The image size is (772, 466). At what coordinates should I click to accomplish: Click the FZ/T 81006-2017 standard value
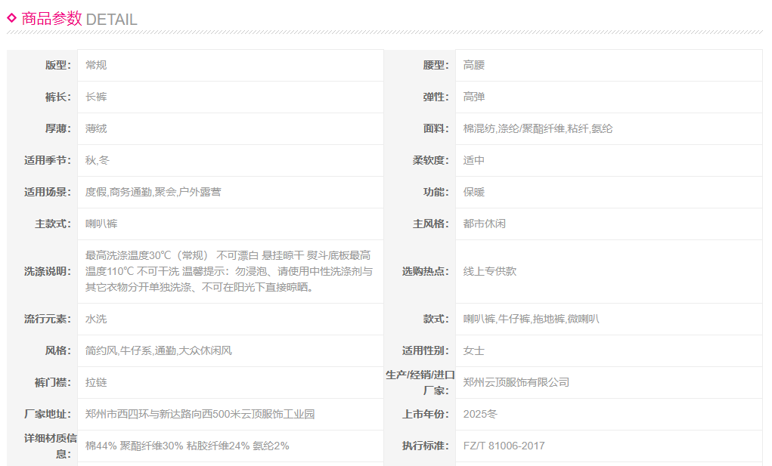504,446
